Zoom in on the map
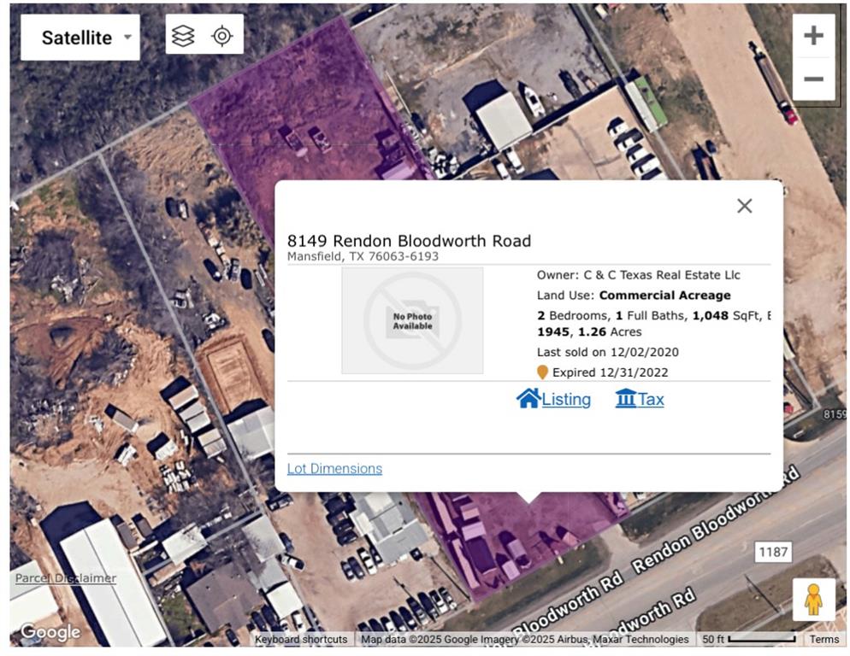The width and height of the screenshot is (850, 656). pos(813,36)
